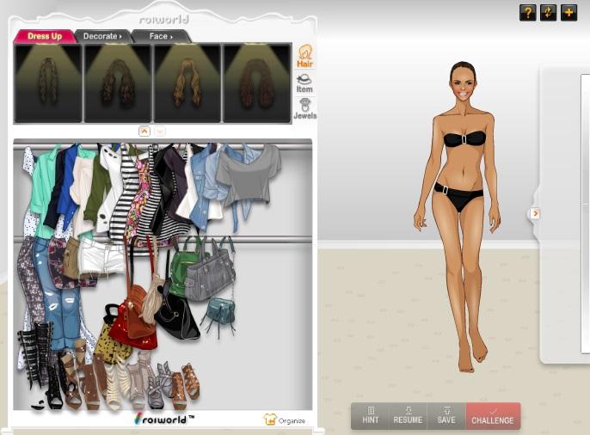Viewport: 590px width, 435px height.
Task: Click the plus icon at top right
Action: [x=568, y=13]
